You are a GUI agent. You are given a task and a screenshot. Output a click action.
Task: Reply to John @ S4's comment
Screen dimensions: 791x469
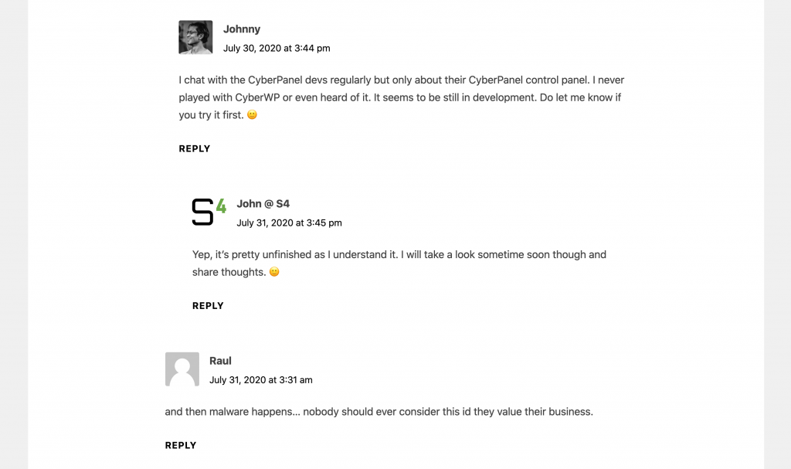(x=208, y=306)
